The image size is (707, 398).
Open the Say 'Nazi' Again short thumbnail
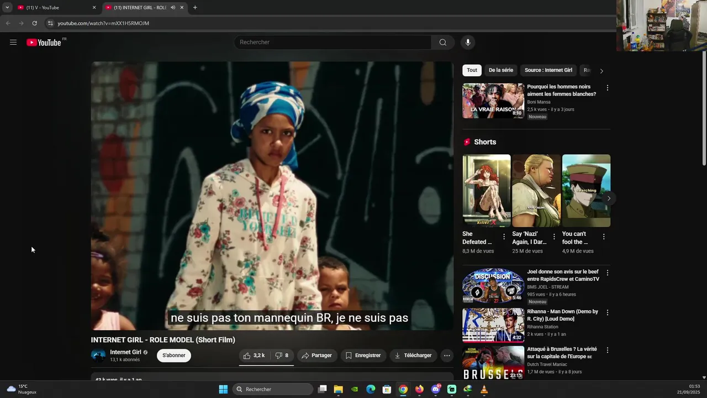click(536, 191)
